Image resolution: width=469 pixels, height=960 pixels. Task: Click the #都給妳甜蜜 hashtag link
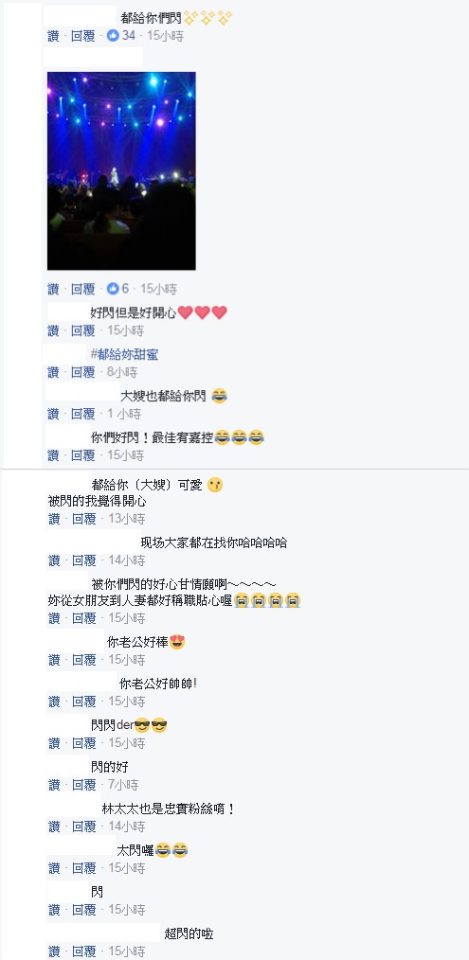pos(124,354)
